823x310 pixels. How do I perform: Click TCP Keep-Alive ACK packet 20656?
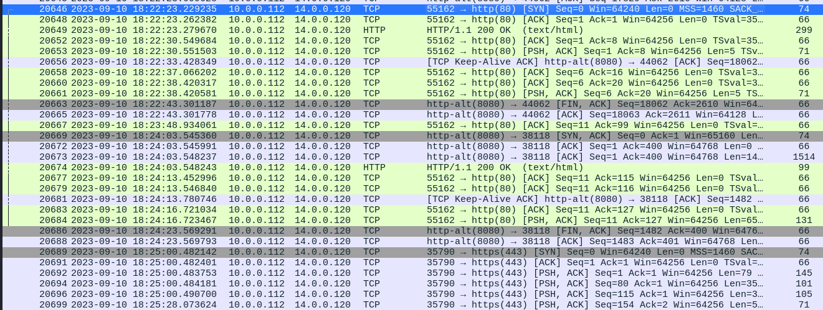click(x=411, y=62)
